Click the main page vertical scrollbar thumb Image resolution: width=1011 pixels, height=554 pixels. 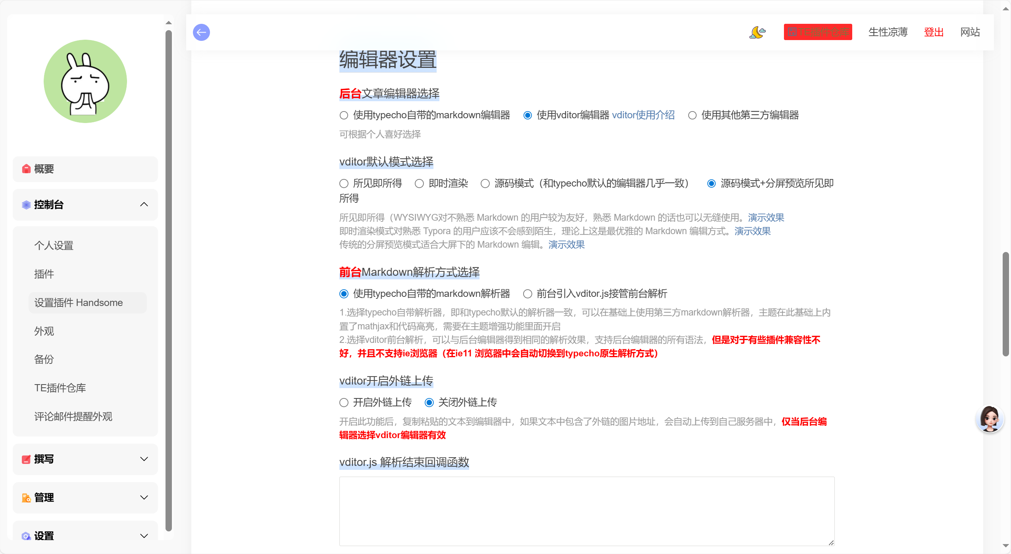click(x=1005, y=304)
